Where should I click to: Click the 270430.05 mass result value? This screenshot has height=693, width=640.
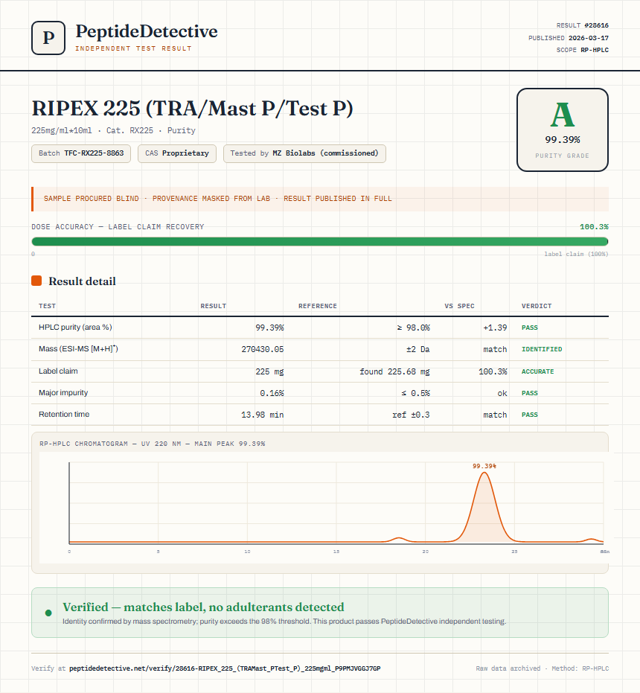coord(263,349)
